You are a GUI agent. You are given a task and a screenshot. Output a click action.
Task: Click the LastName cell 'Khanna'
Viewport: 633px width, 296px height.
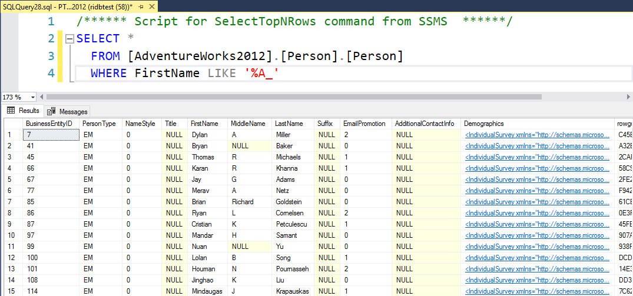pos(293,168)
